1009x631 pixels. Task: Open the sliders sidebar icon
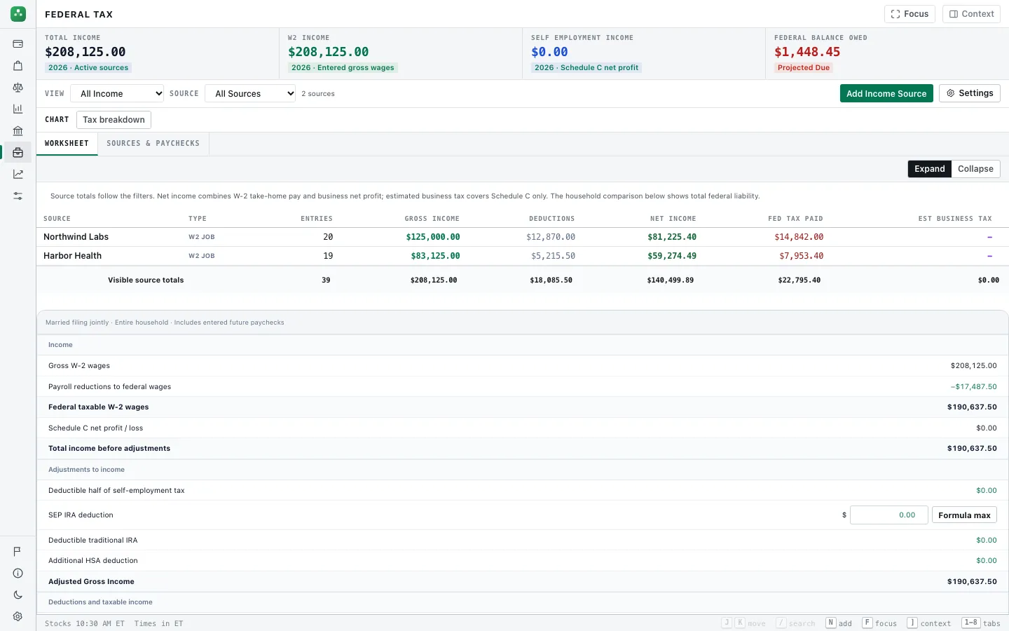point(18,196)
